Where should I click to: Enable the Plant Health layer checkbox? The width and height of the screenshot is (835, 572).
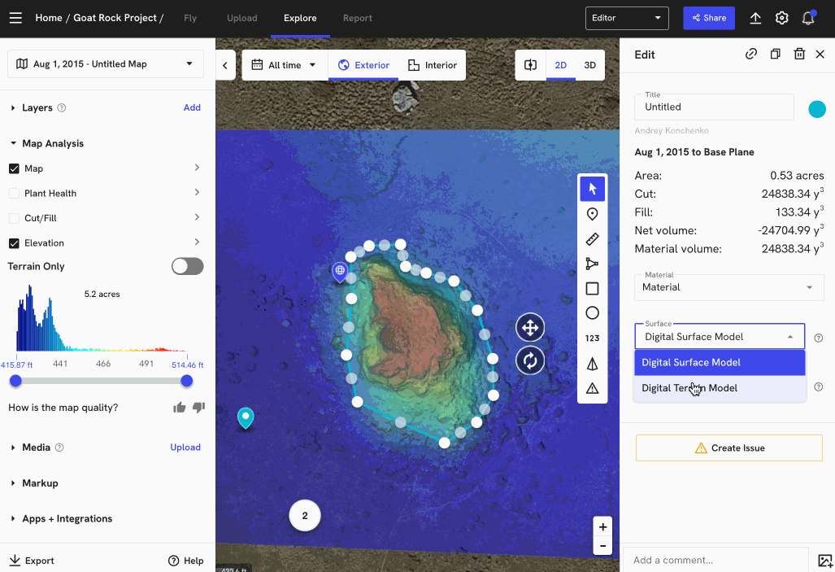point(13,193)
